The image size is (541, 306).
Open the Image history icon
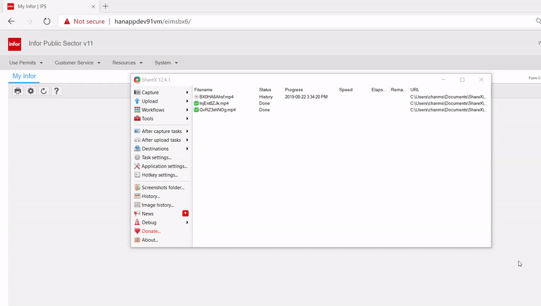click(x=137, y=205)
